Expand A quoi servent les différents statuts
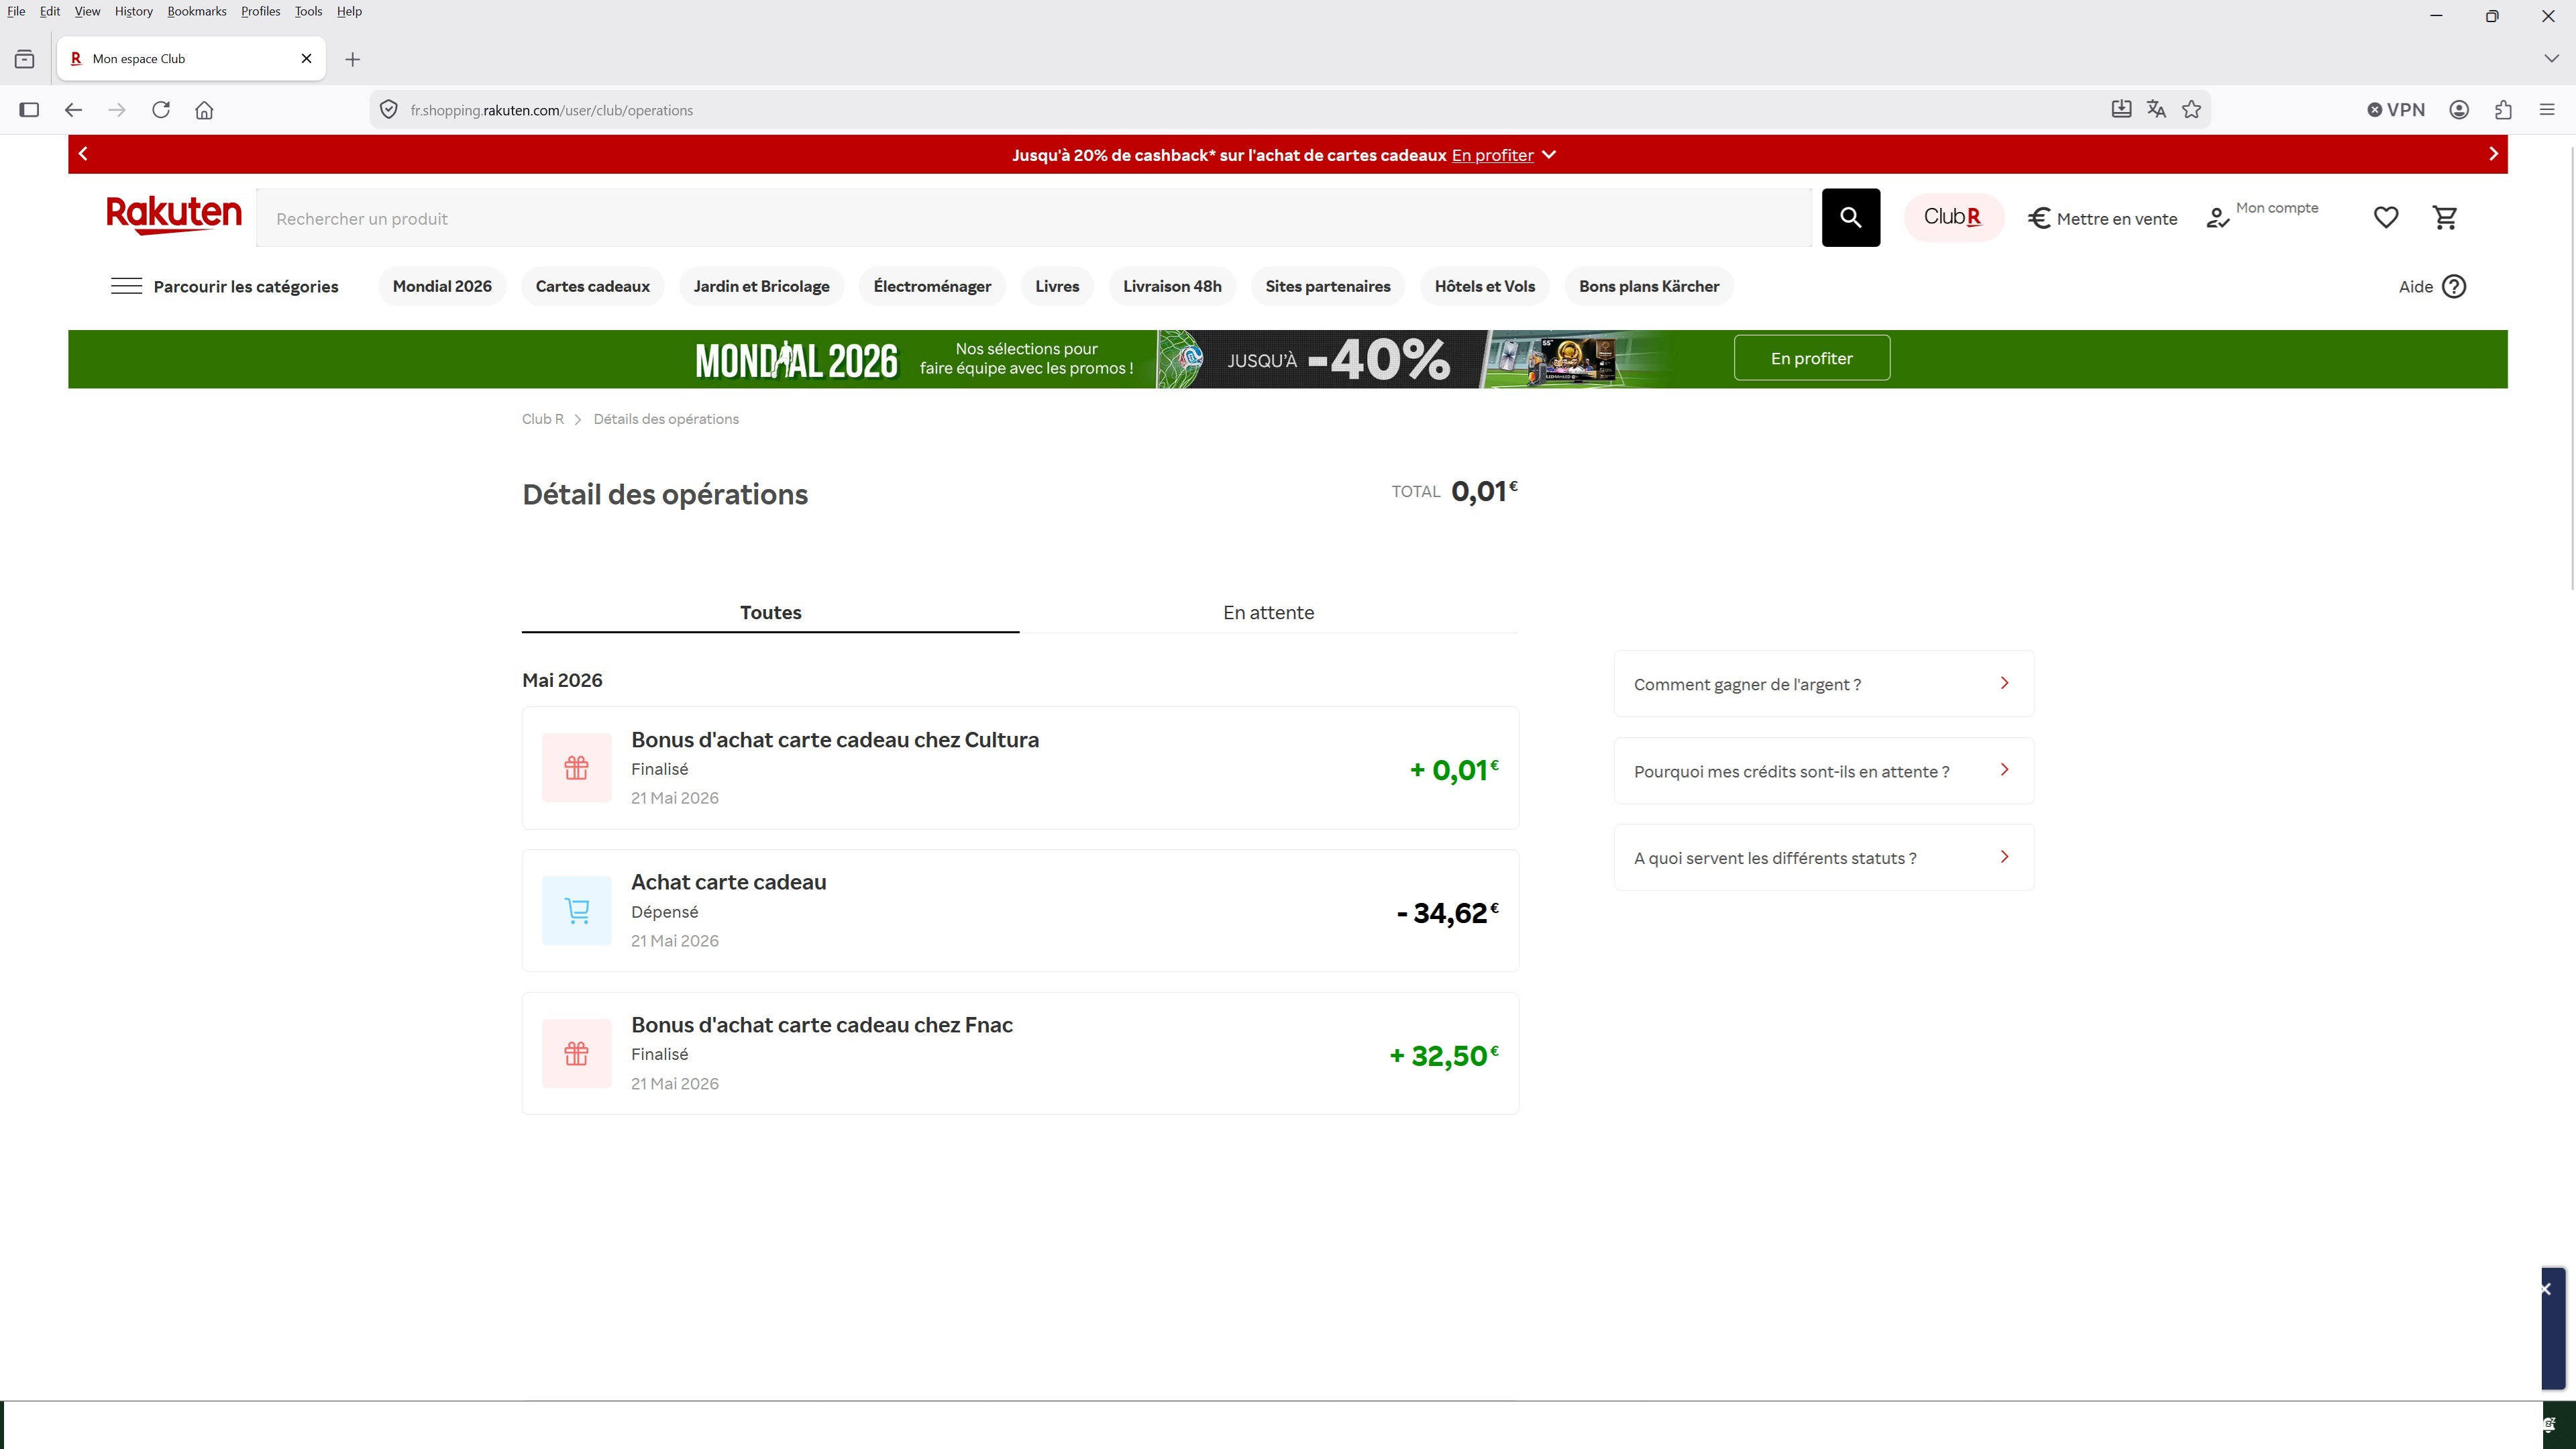This screenshot has height=1449, width=2576. click(1824, 858)
